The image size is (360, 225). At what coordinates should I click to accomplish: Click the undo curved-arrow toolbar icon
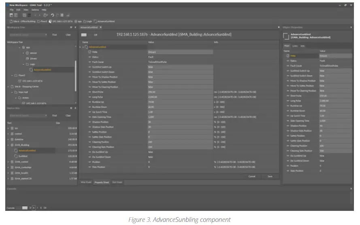tap(52, 15)
